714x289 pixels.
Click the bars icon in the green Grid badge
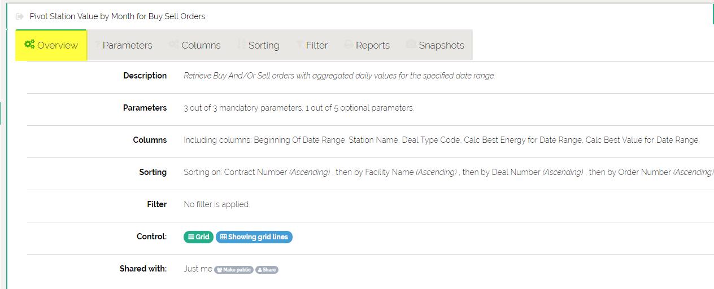(x=191, y=237)
